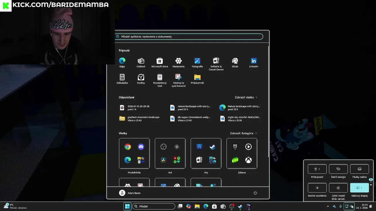Open the pinned Outlook app
This screenshot has height=211, width=376.
pos(141,62)
